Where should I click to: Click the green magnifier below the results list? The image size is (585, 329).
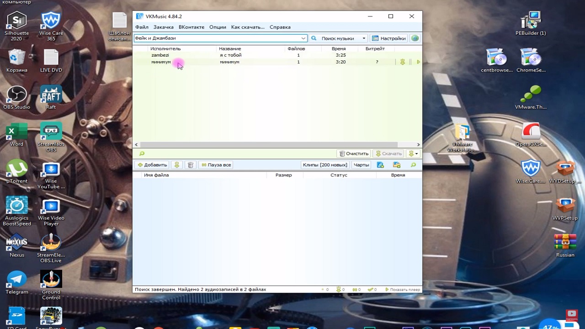(x=142, y=154)
